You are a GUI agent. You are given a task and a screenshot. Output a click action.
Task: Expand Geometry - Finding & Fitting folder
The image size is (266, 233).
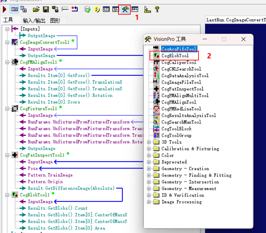pyautogui.click(x=149, y=175)
